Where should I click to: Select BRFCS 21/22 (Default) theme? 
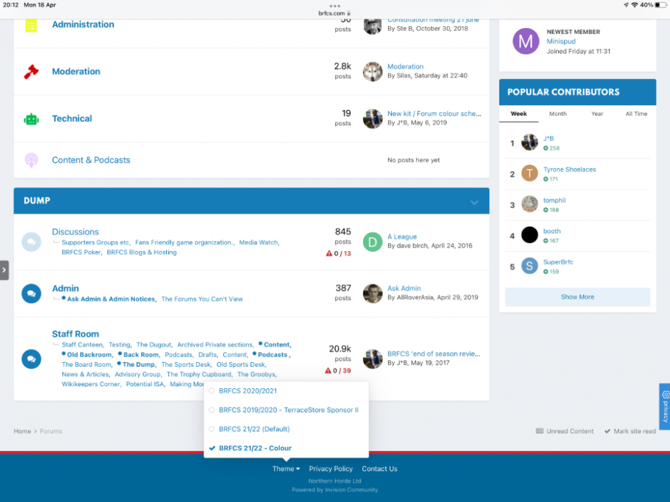tap(254, 429)
